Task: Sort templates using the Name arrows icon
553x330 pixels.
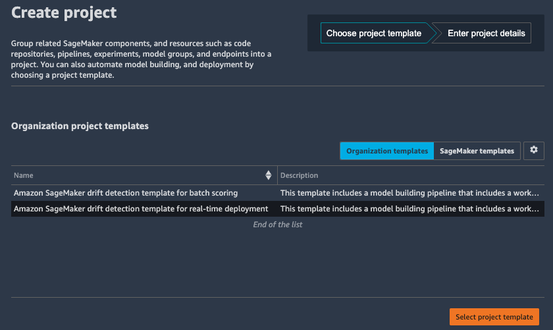Action: pos(269,175)
